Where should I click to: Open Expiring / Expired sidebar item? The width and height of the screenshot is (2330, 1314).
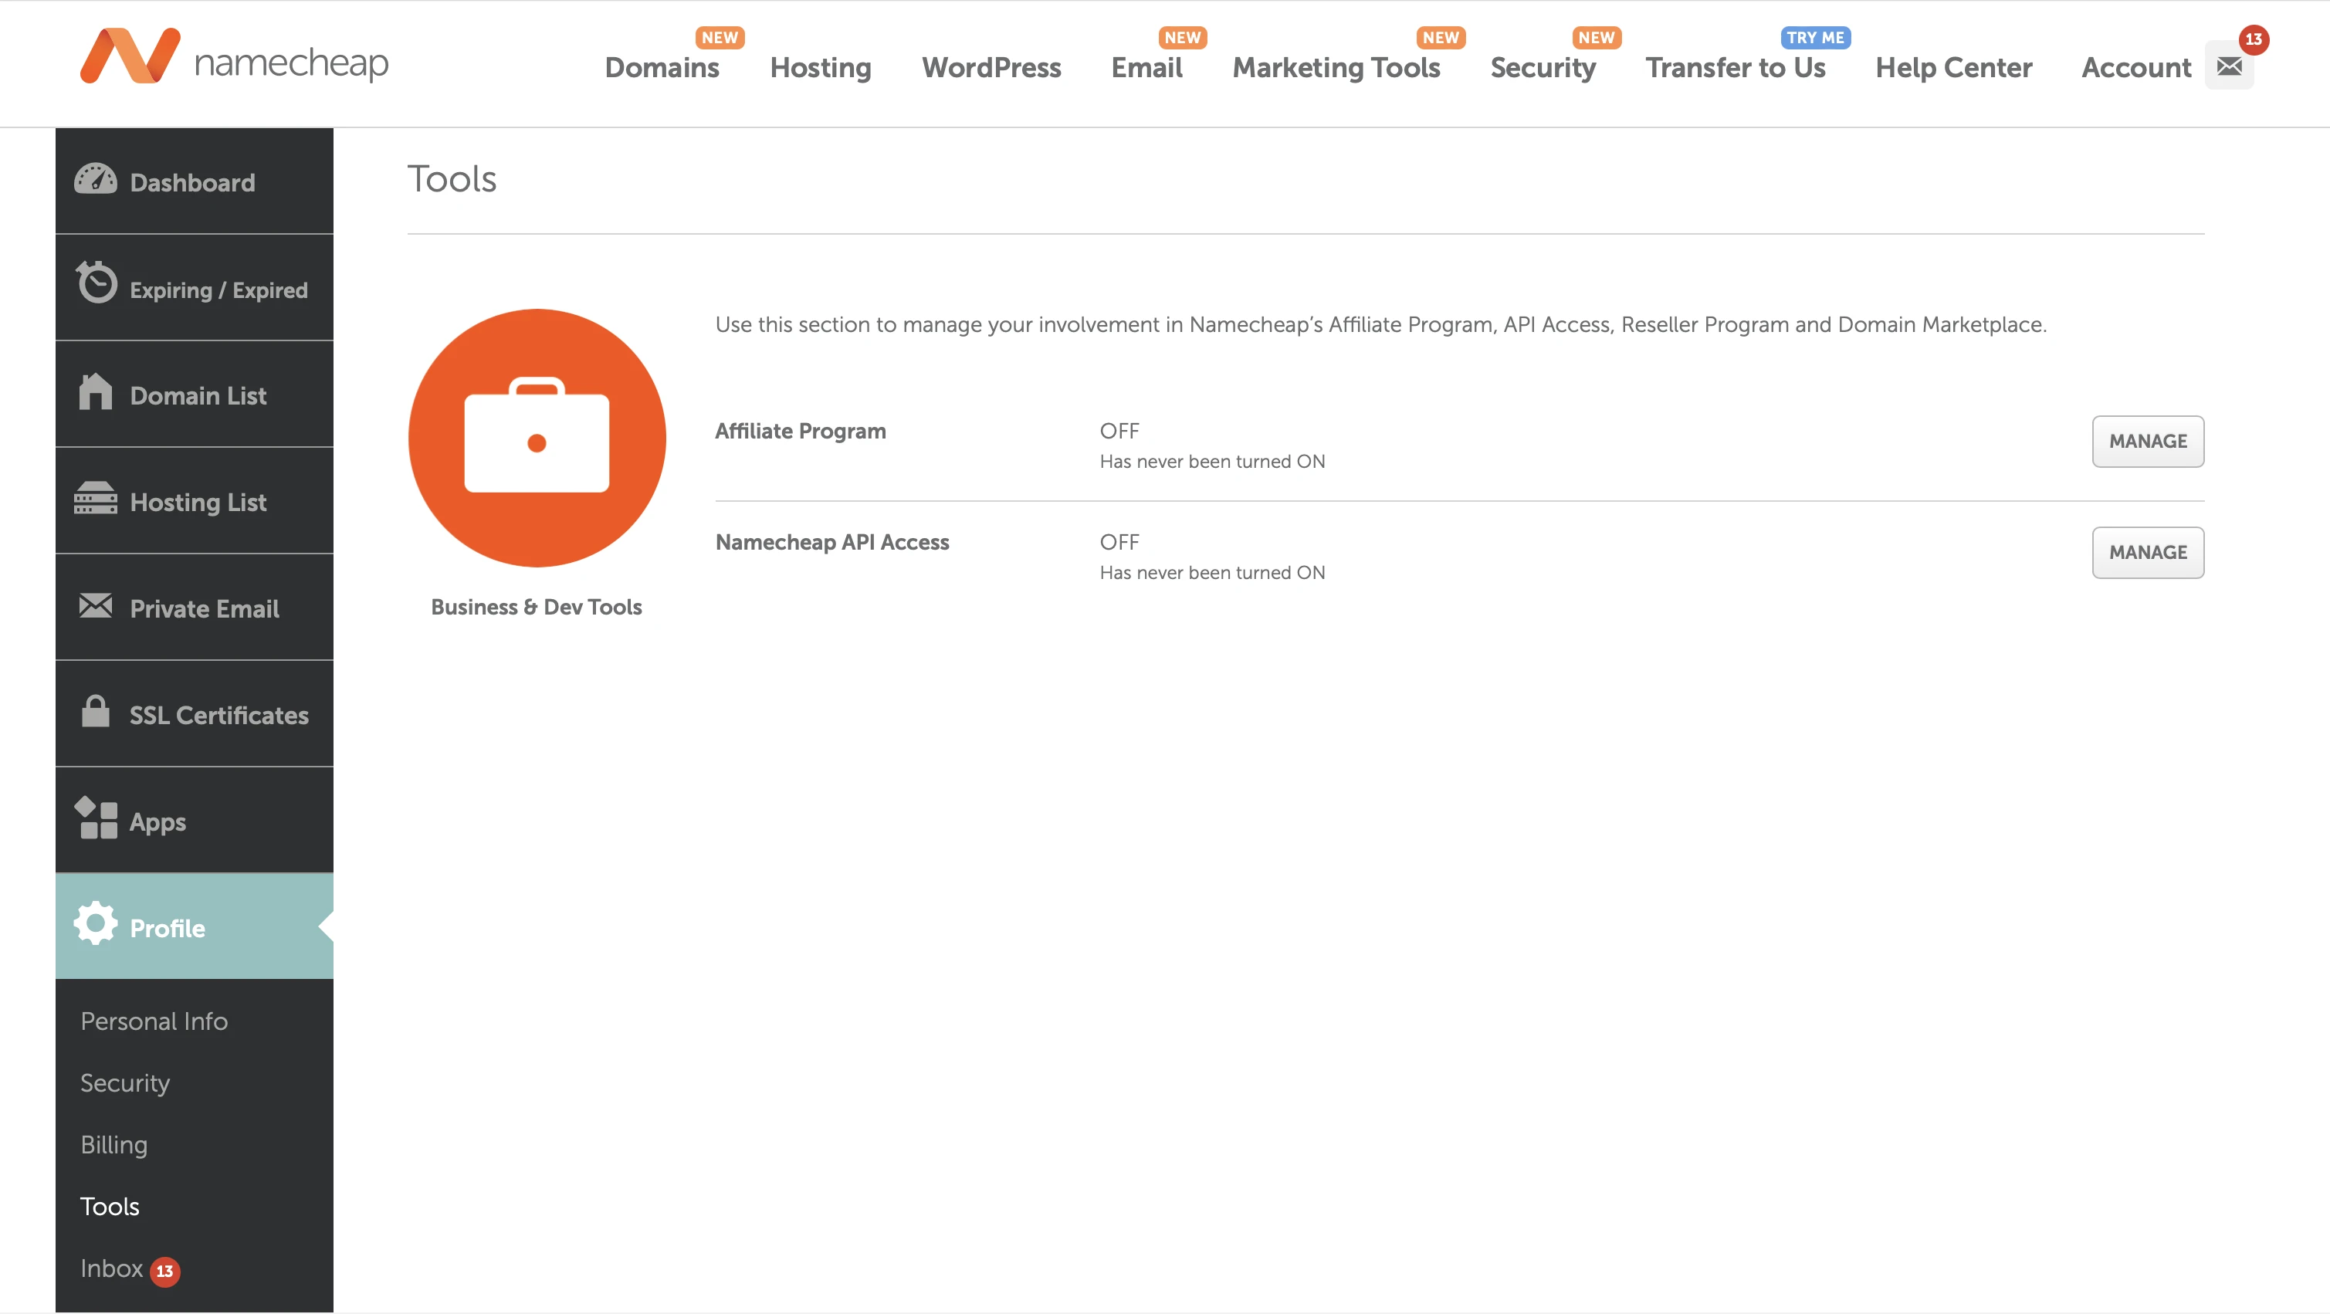pos(195,287)
